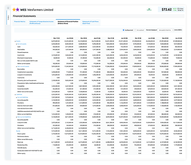Select the Annualised radio button

click(135, 30)
